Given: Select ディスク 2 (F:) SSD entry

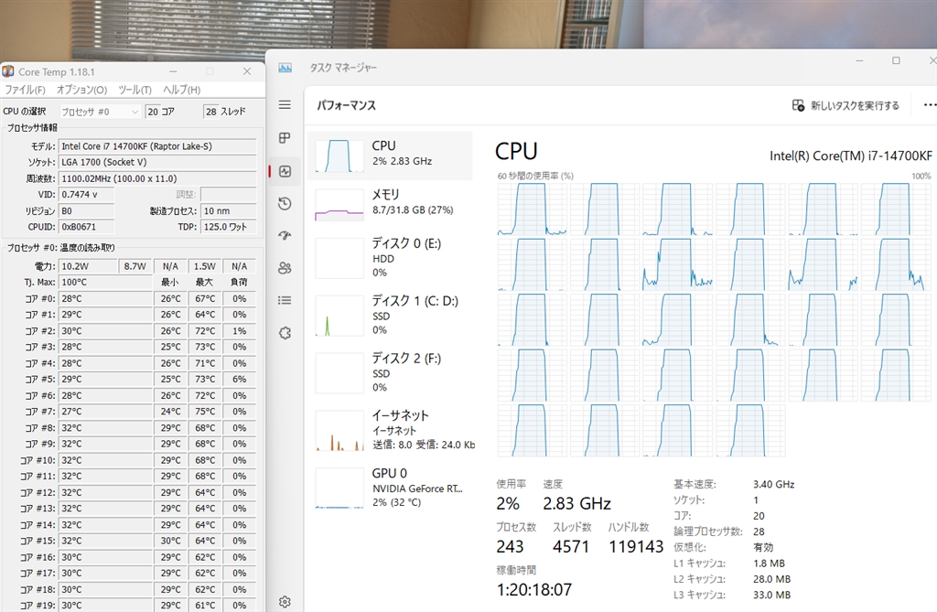Looking at the screenshot, I should point(390,372).
